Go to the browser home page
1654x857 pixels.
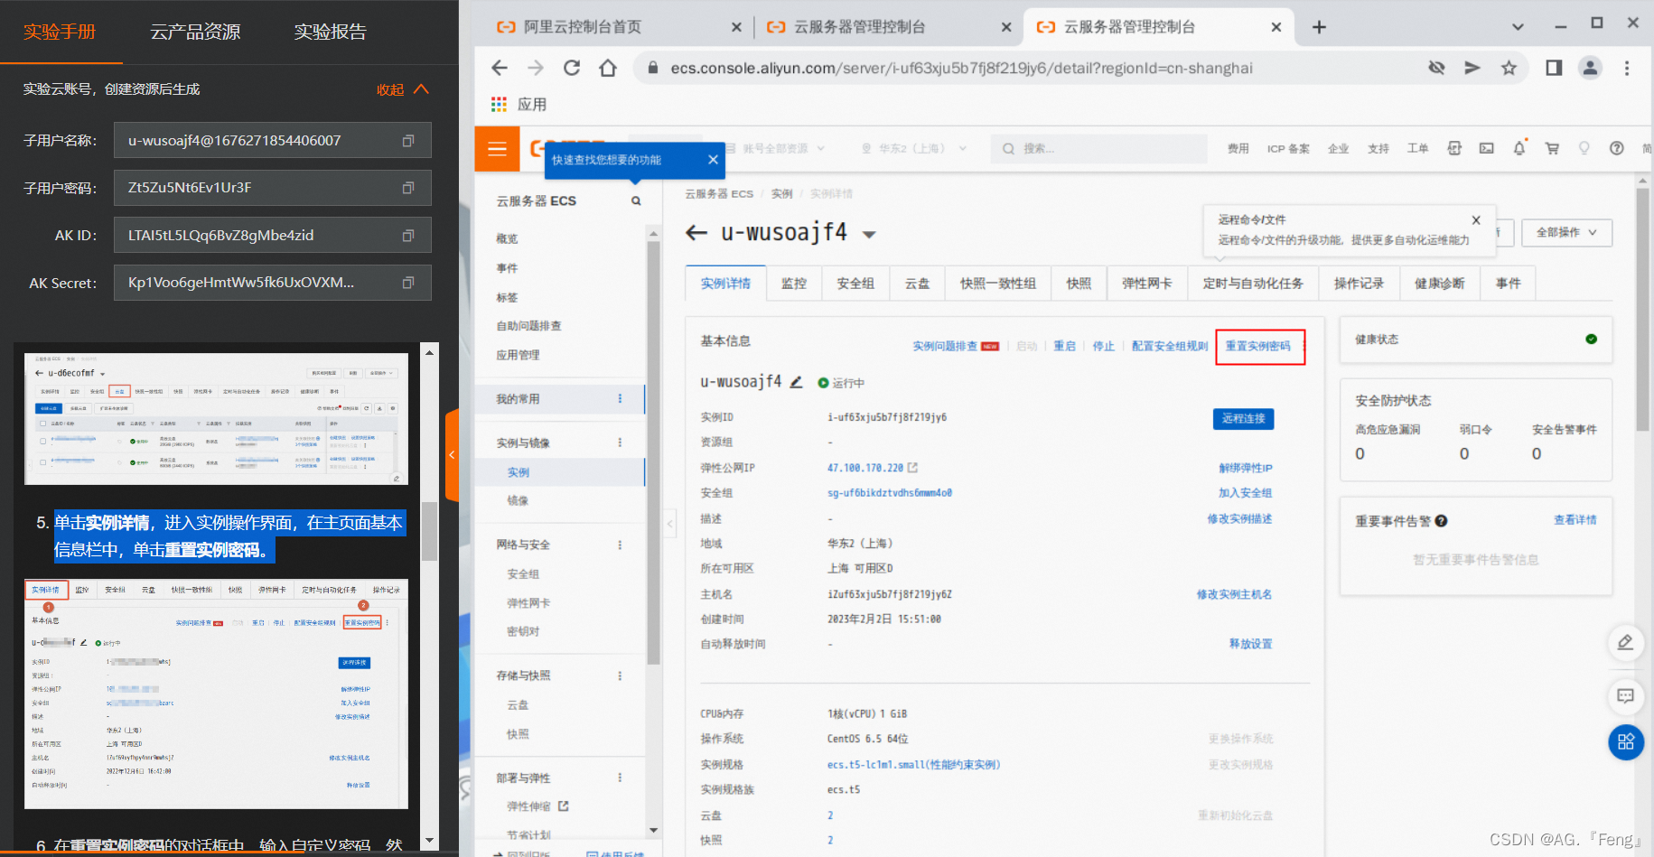pyautogui.click(x=608, y=68)
